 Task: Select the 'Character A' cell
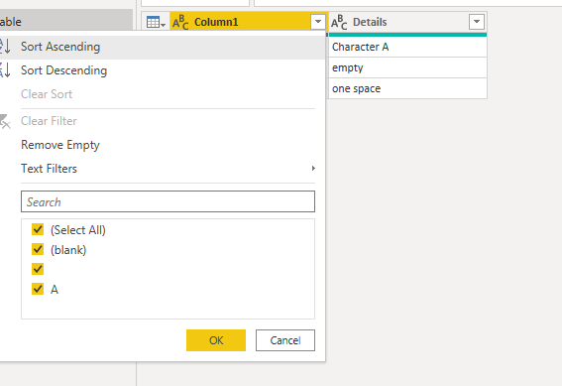pyautogui.click(x=407, y=47)
